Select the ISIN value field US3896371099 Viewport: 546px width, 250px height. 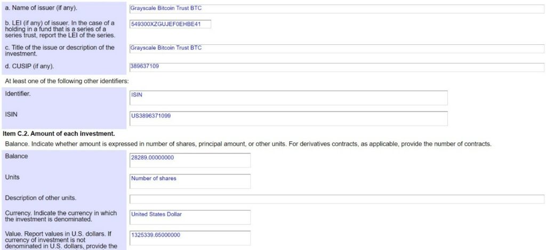pos(288,119)
